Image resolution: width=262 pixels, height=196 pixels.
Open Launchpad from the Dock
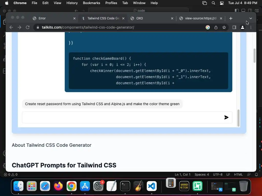[31, 186]
